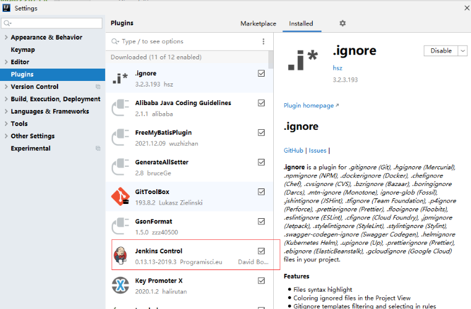Toggle the Key Promoter X checkbox

point(261,281)
